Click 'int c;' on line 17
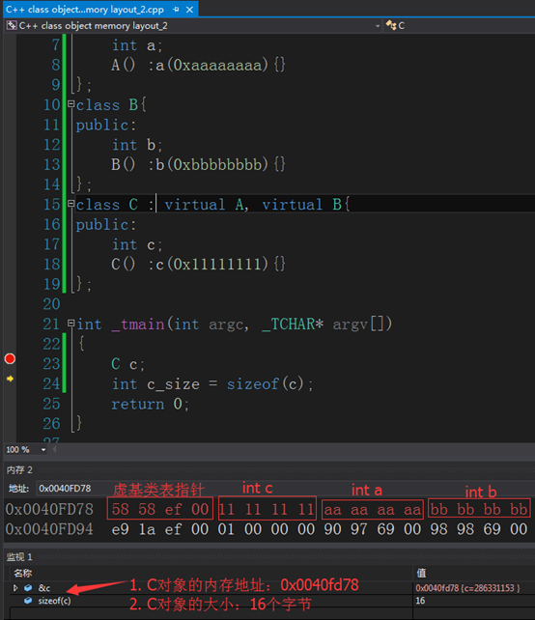Screen dimensions: 535x620 pyautogui.click(x=137, y=244)
